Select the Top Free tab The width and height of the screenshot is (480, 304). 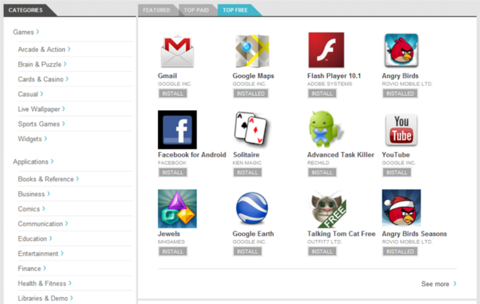pos(235,10)
